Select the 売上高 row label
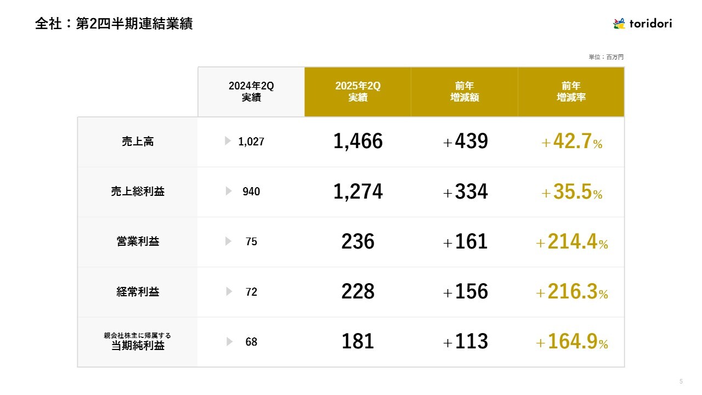Image resolution: width=702 pixels, height=395 pixels. 138,142
